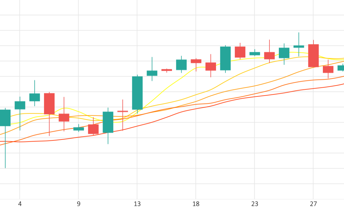This screenshot has height=214, width=344.
Task: Click the x-axis label 18
Action: tap(196, 204)
